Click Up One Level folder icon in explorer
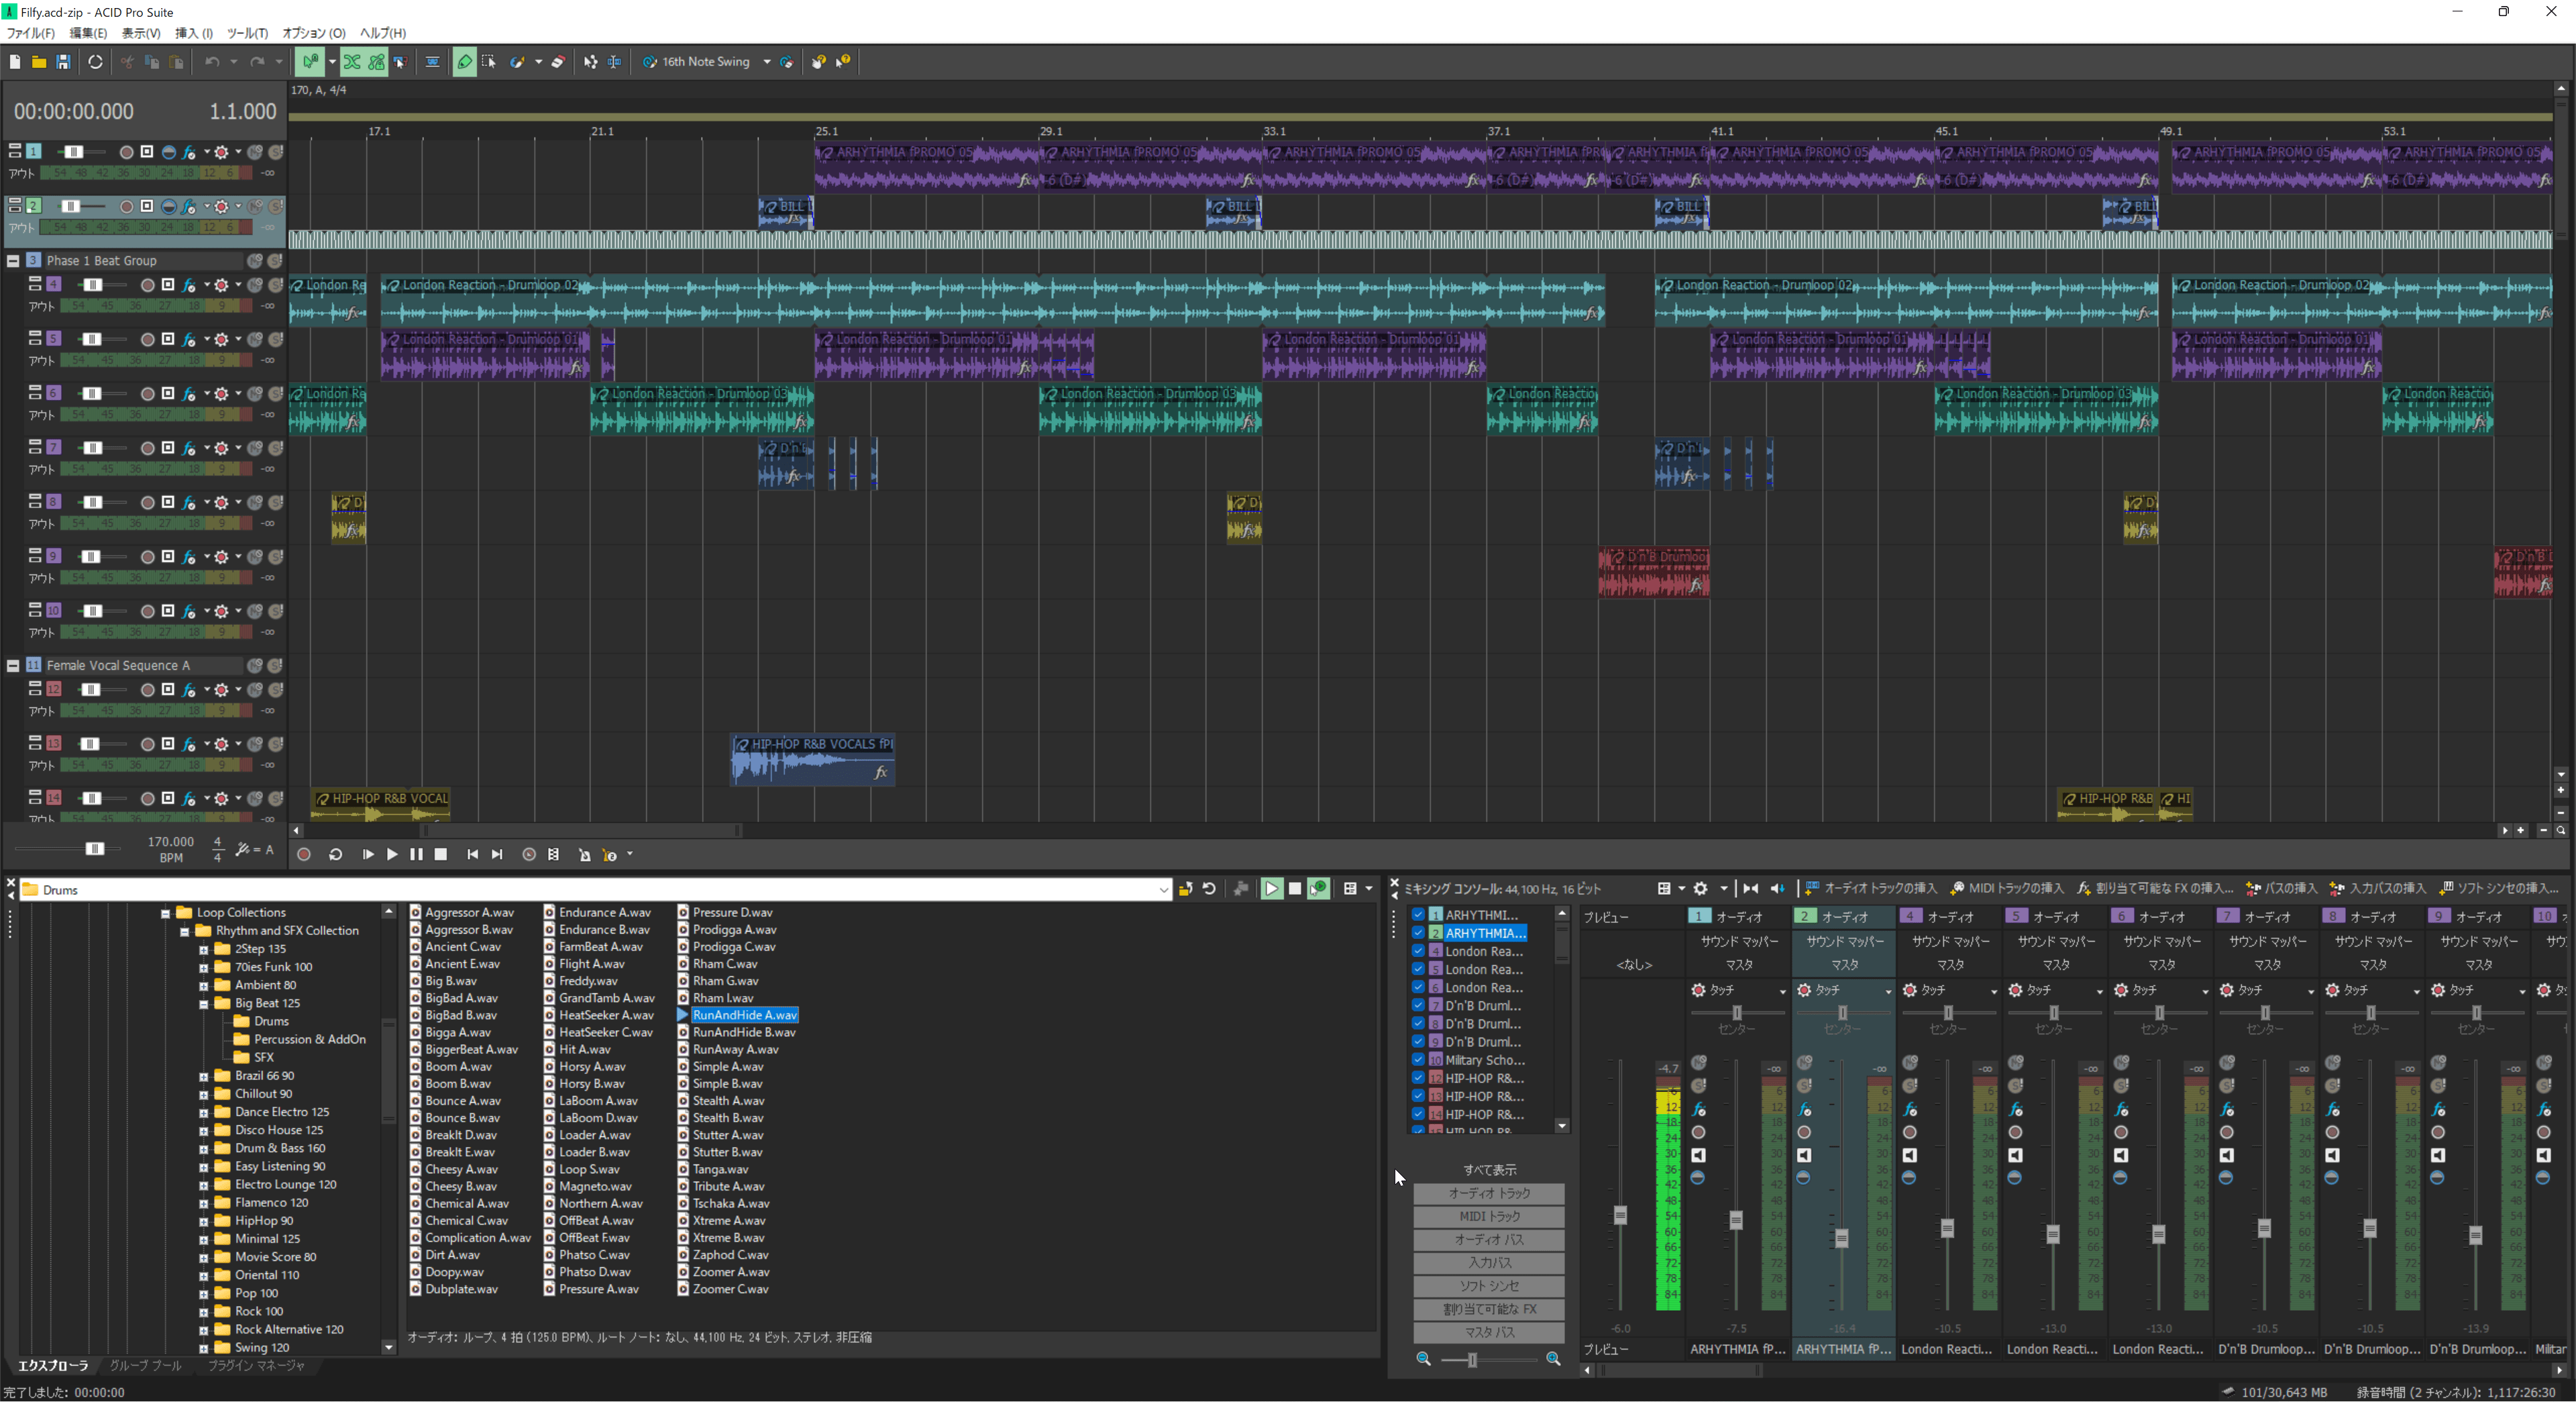The height and width of the screenshot is (1402, 2576). [x=1186, y=889]
